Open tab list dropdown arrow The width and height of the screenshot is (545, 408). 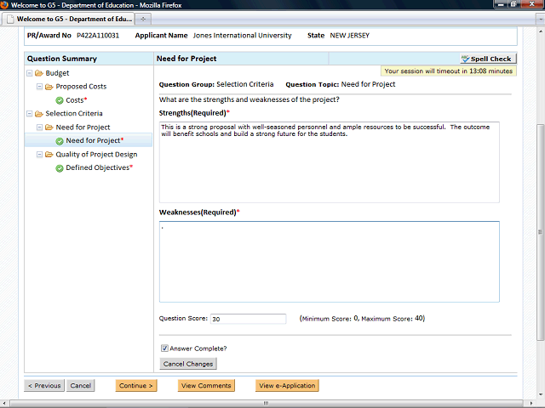[x=541, y=19]
